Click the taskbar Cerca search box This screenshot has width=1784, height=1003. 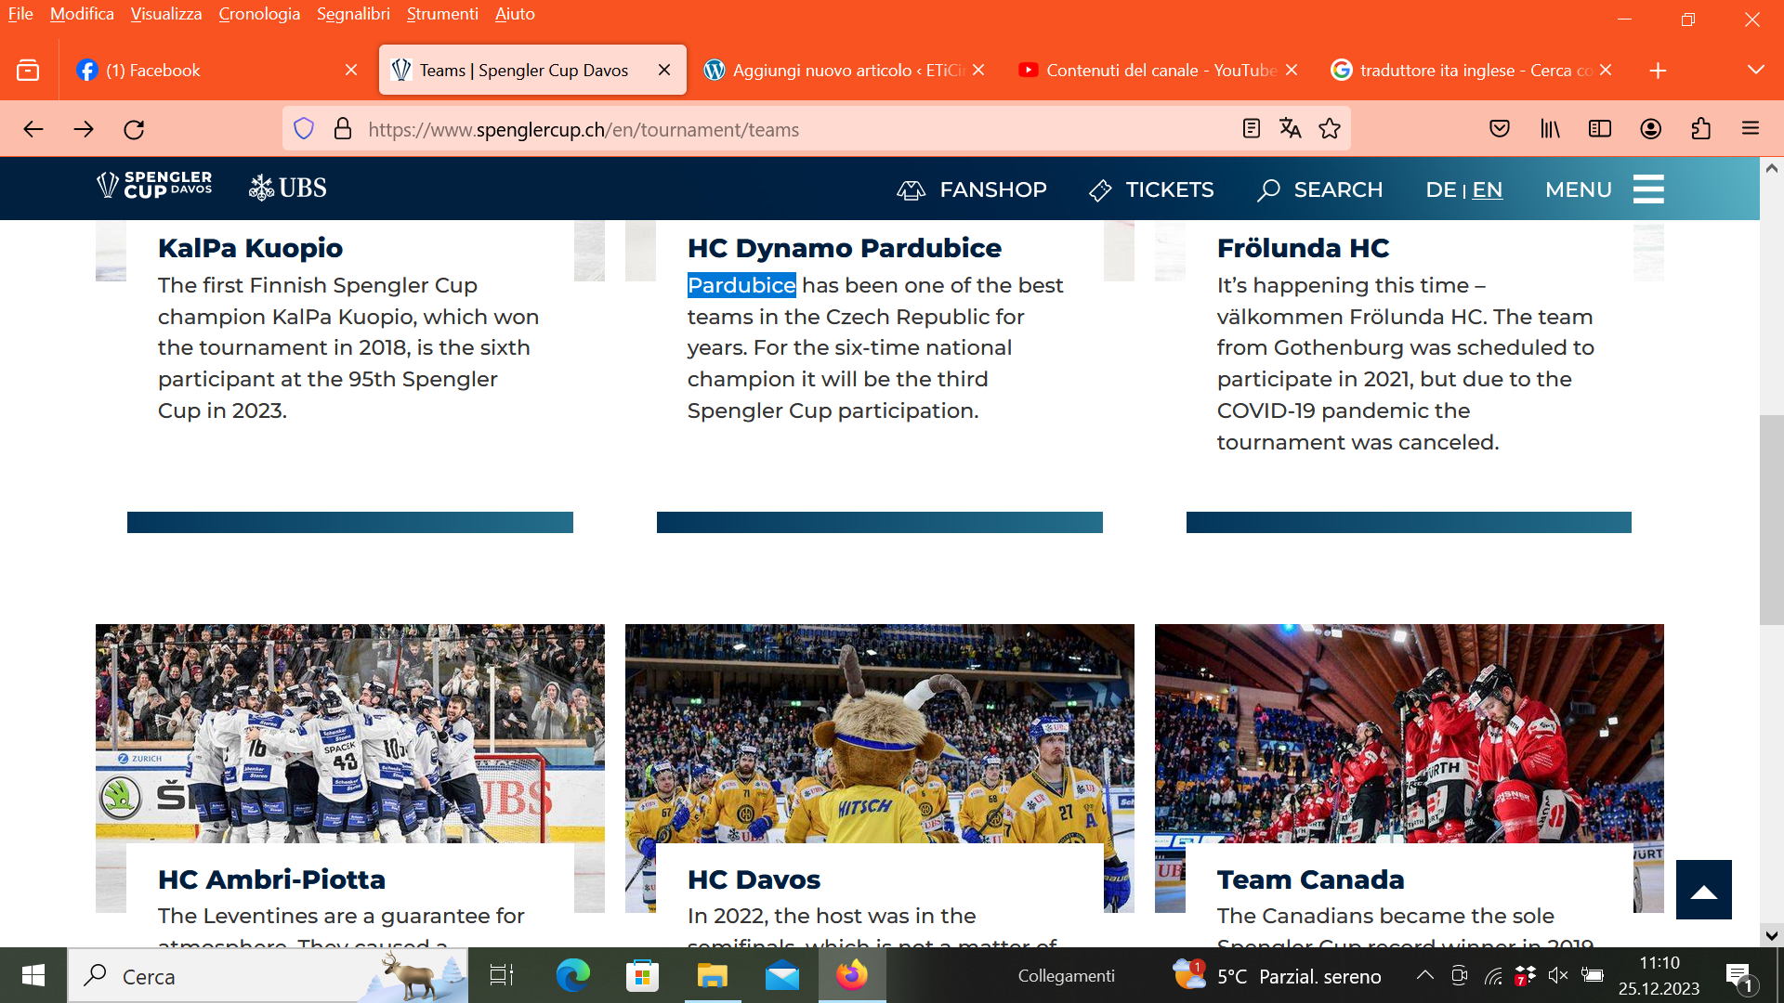(x=268, y=975)
